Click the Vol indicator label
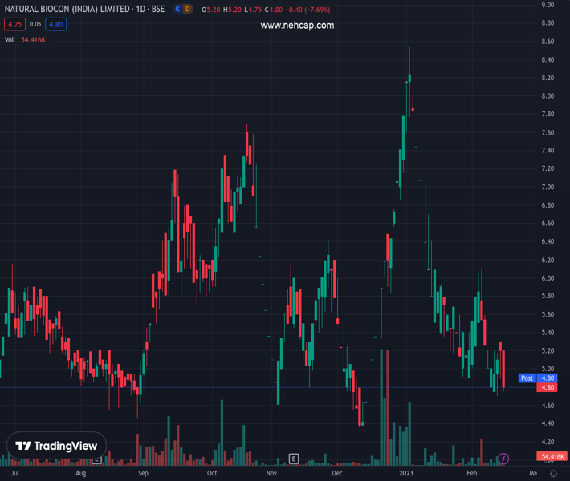 tap(10, 40)
